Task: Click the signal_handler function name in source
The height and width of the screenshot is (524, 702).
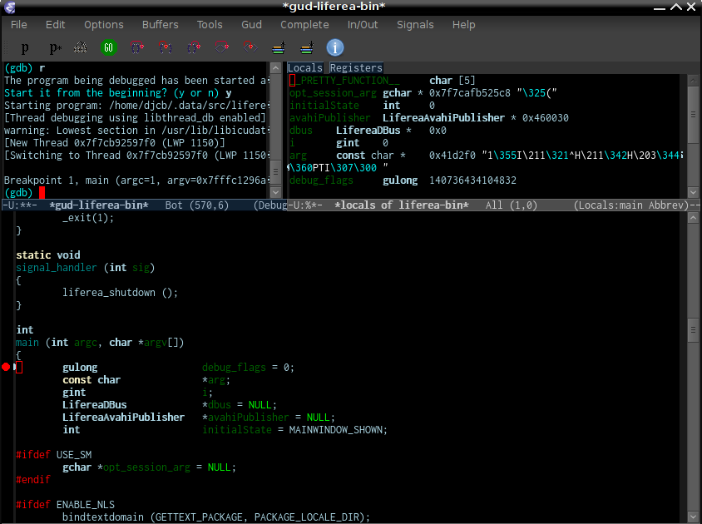Action: [x=57, y=267]
